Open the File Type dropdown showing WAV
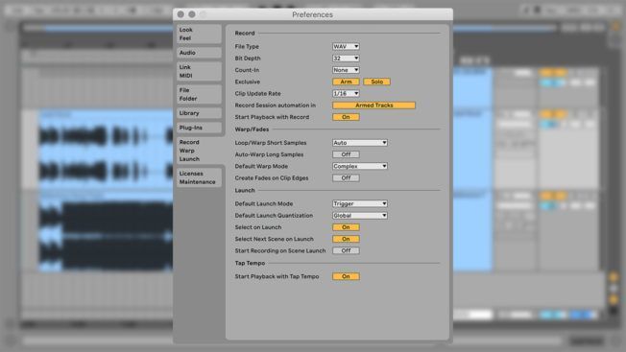 (x=346, y=47)
